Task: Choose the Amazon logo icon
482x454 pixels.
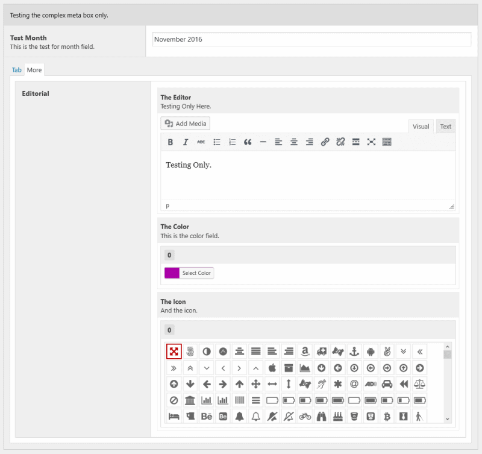Action: 305,352
